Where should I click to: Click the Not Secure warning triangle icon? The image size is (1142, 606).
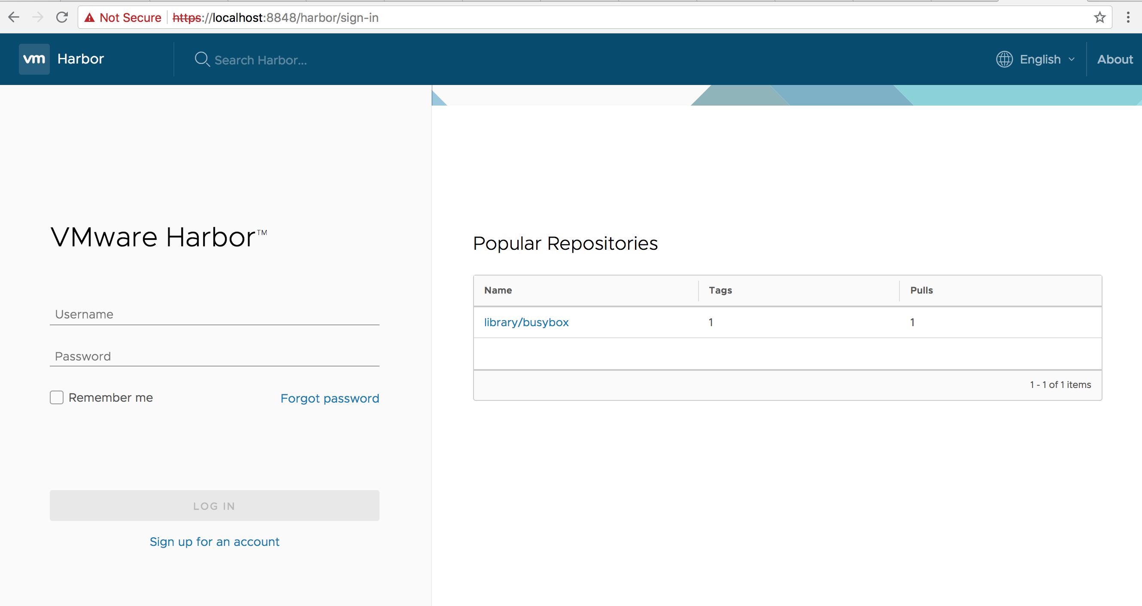[90, 18]
